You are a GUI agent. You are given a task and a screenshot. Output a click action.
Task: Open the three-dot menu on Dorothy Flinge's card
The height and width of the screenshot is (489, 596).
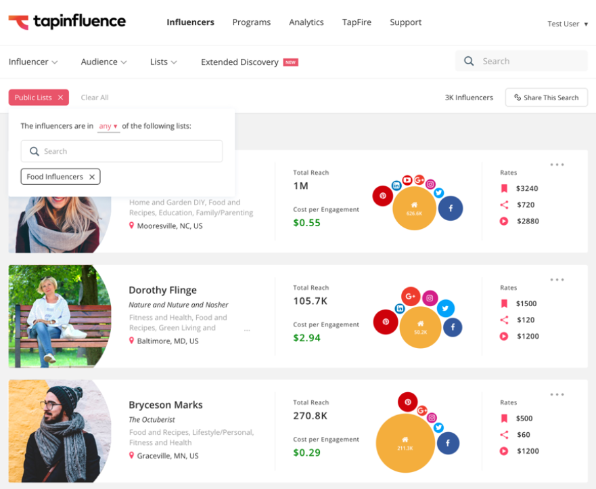[x=557, y=280]
